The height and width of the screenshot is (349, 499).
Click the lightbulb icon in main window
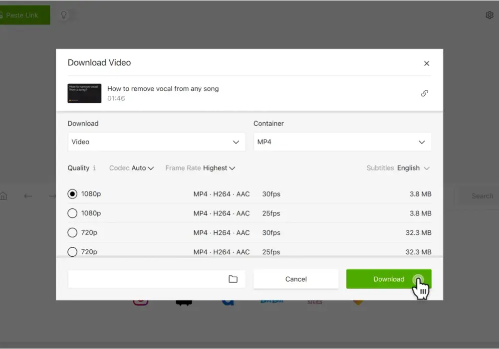point(64,15)
